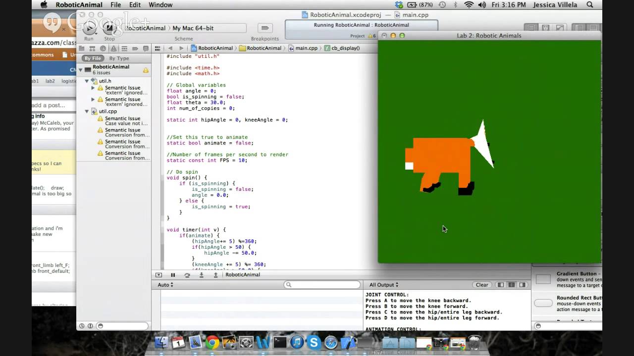
Task: Open the Auto variables view dropdown
Action: coord(165,285)
